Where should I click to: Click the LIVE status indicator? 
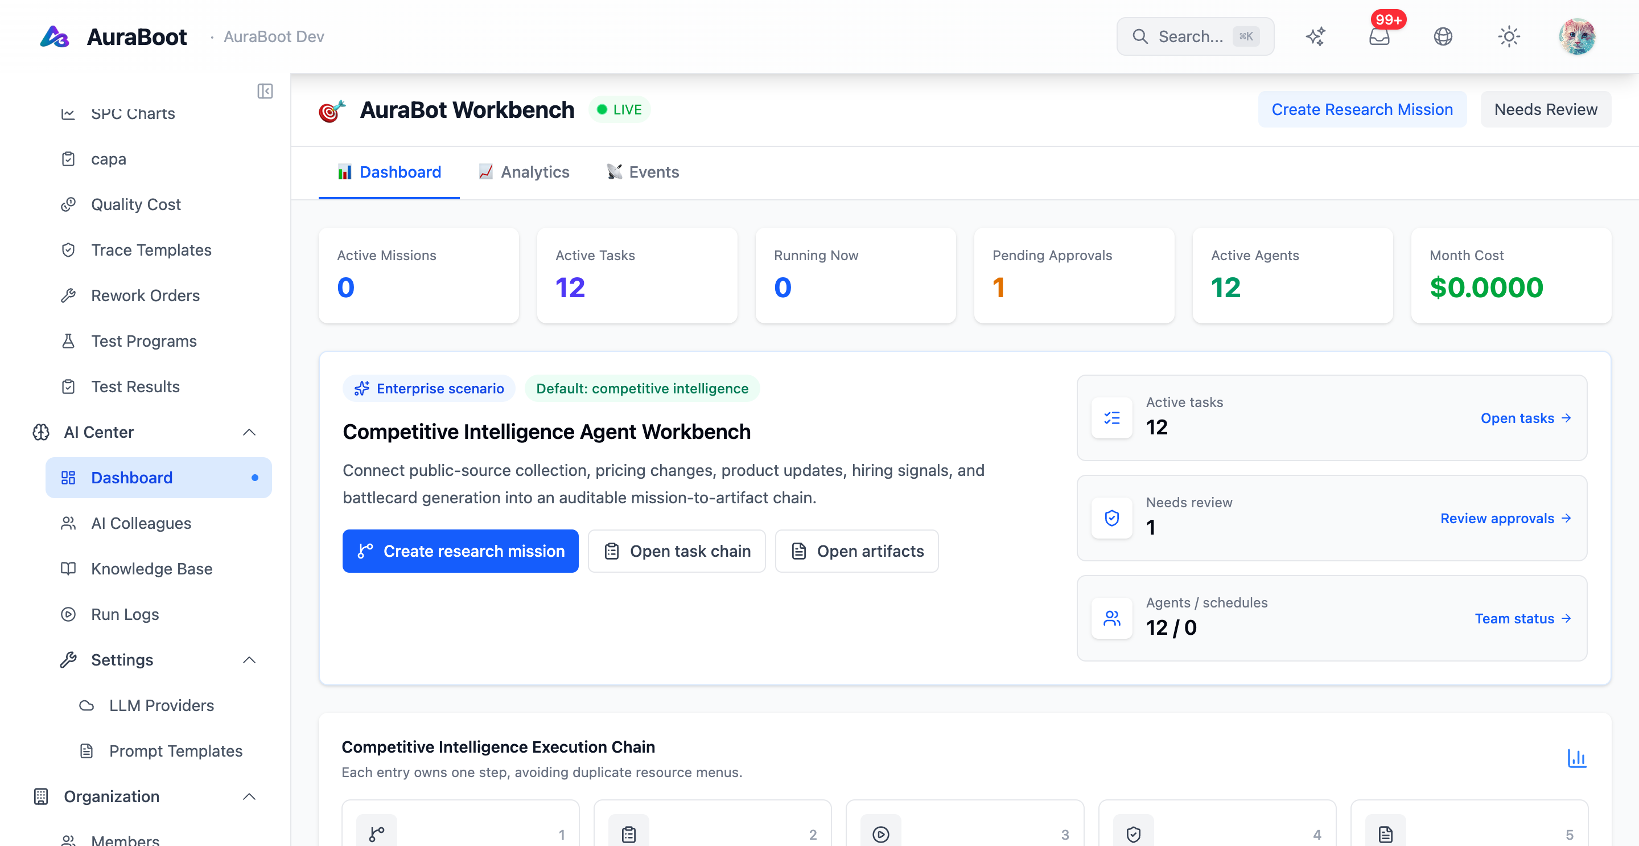pyautogui.click(x=619, y=109)
